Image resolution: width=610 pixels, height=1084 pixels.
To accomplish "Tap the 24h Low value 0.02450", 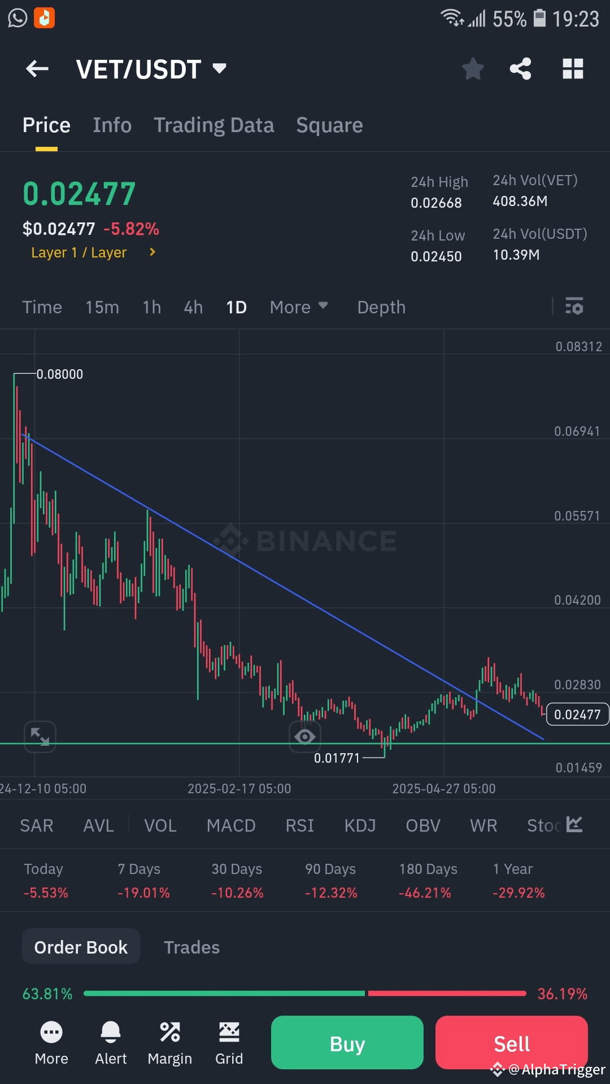I will (x=436, y=256).
